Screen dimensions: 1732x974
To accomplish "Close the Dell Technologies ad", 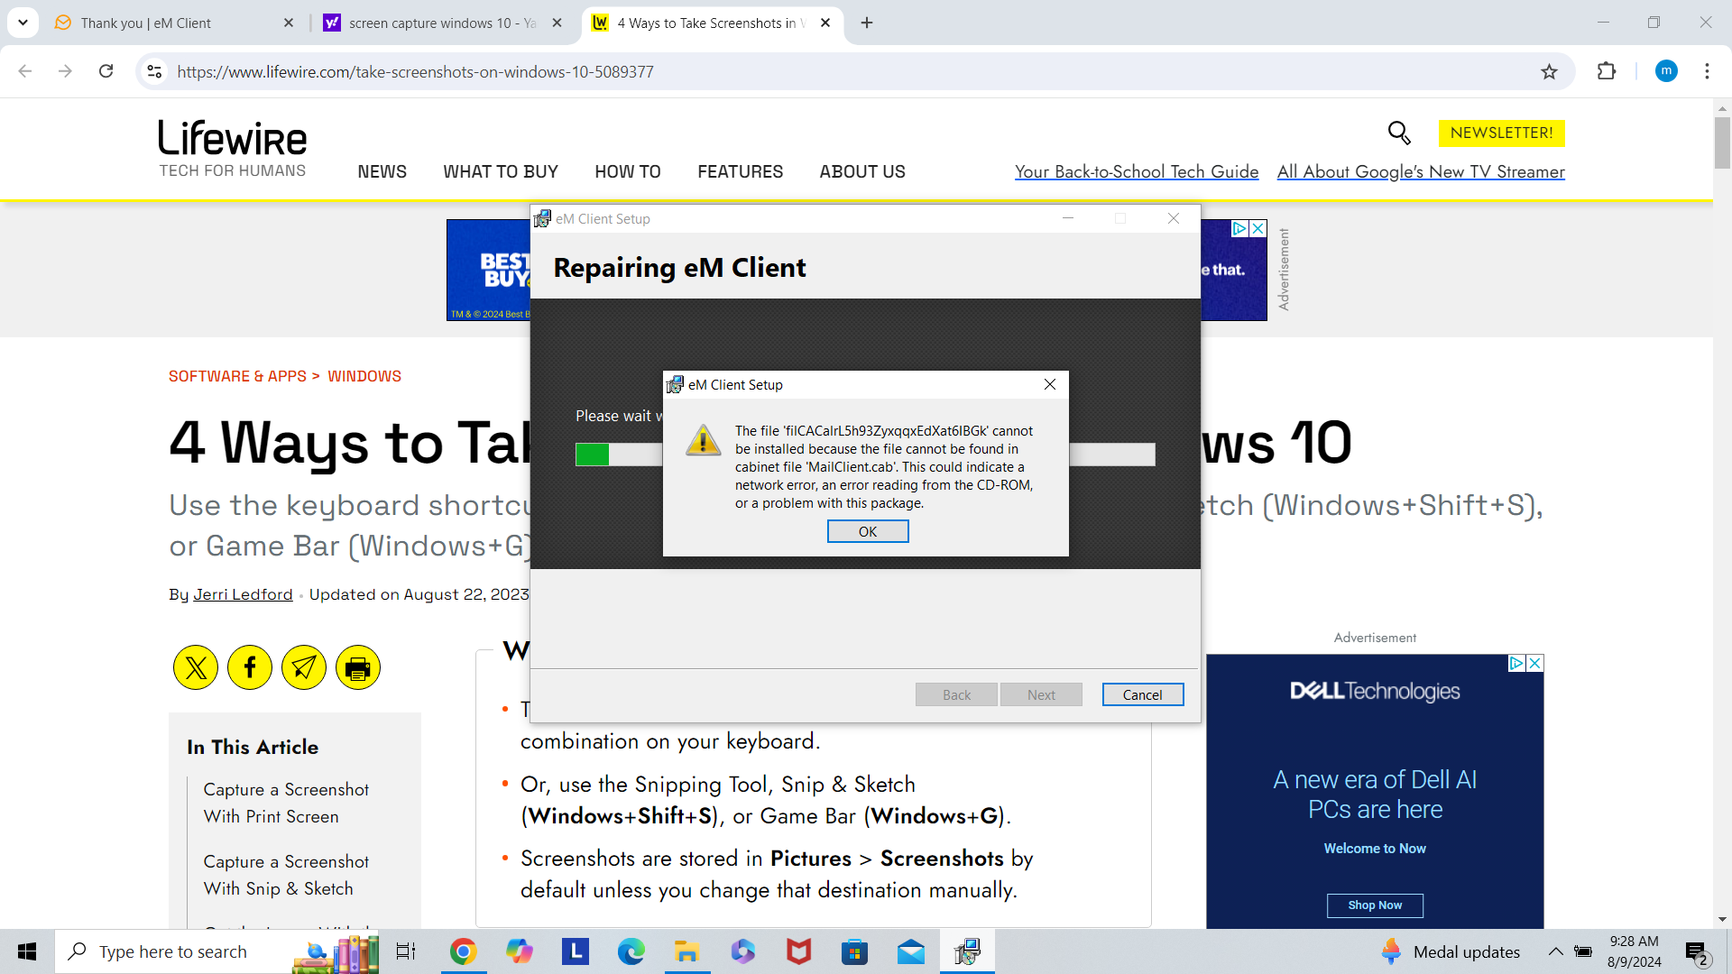I will (x=1534, y=663).
